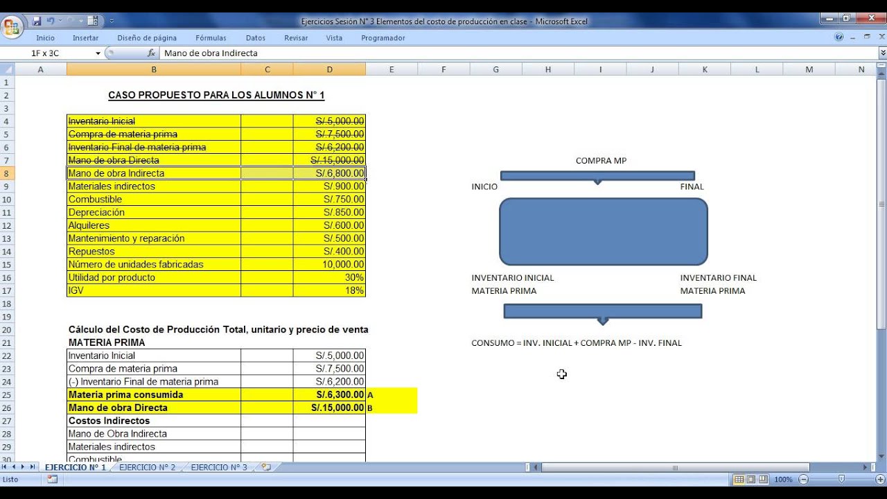Select the Alquileres cell
This screenshot has width=887, height=499.
point(154,225)
